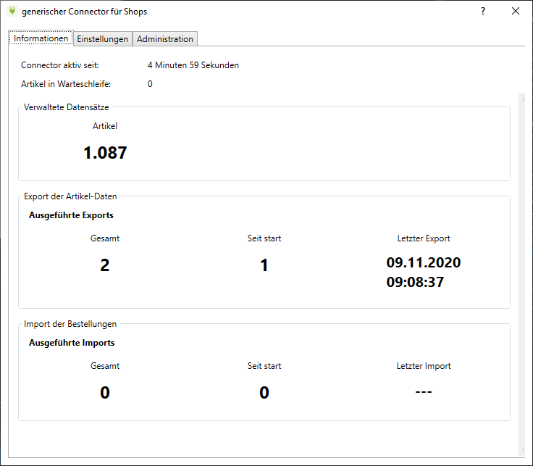Click the '4 Minuten 59 Sekunden' uptime value

193,65
